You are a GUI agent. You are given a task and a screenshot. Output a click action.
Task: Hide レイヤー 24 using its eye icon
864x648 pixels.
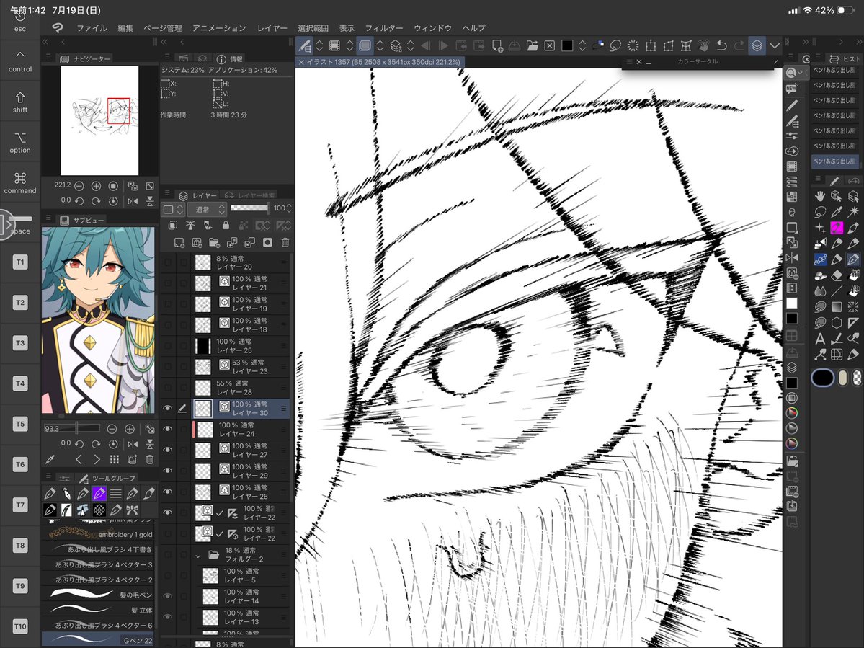click(167, 430)
